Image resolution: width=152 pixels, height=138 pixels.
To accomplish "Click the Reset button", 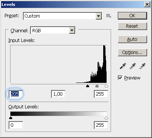I will [132, 26].
